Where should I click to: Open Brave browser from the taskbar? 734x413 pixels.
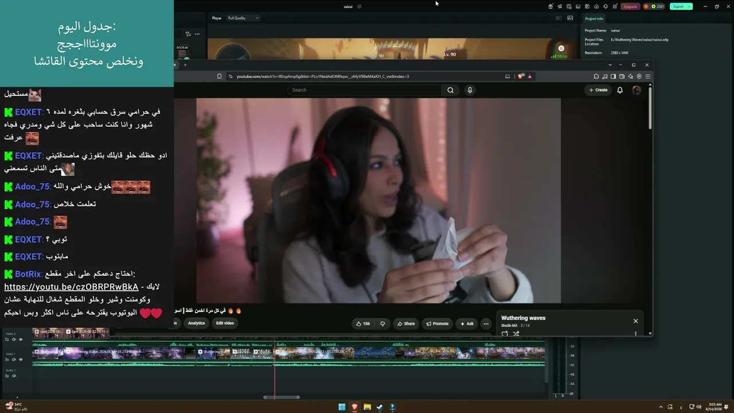click(x=354, y=407)
